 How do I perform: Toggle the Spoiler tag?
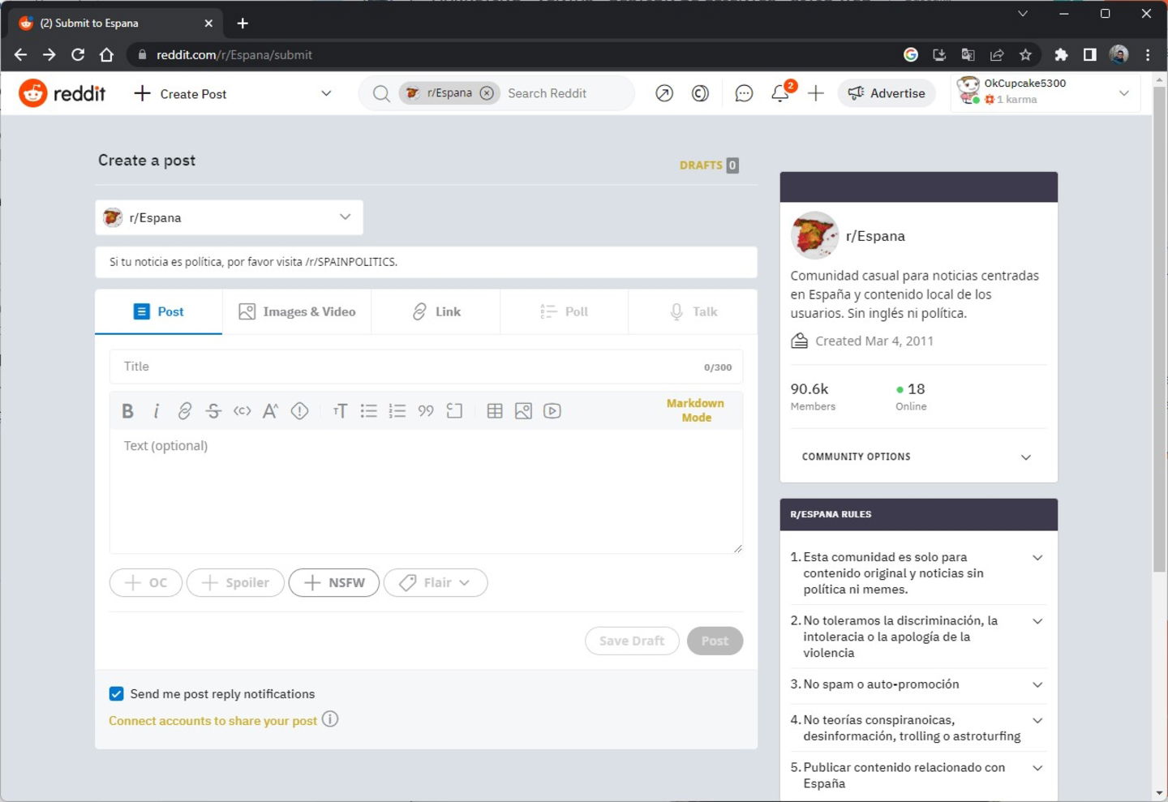(235, 583)
